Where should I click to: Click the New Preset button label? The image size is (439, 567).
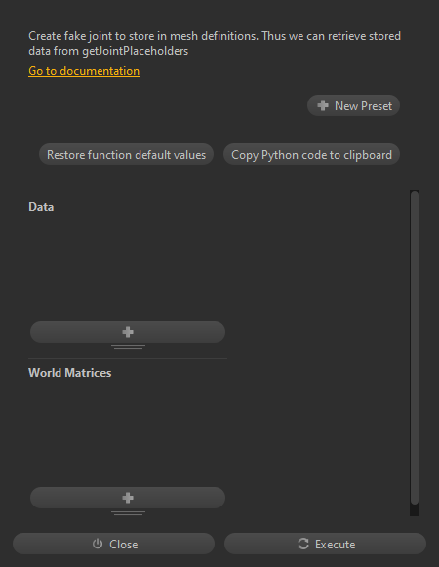363,106
